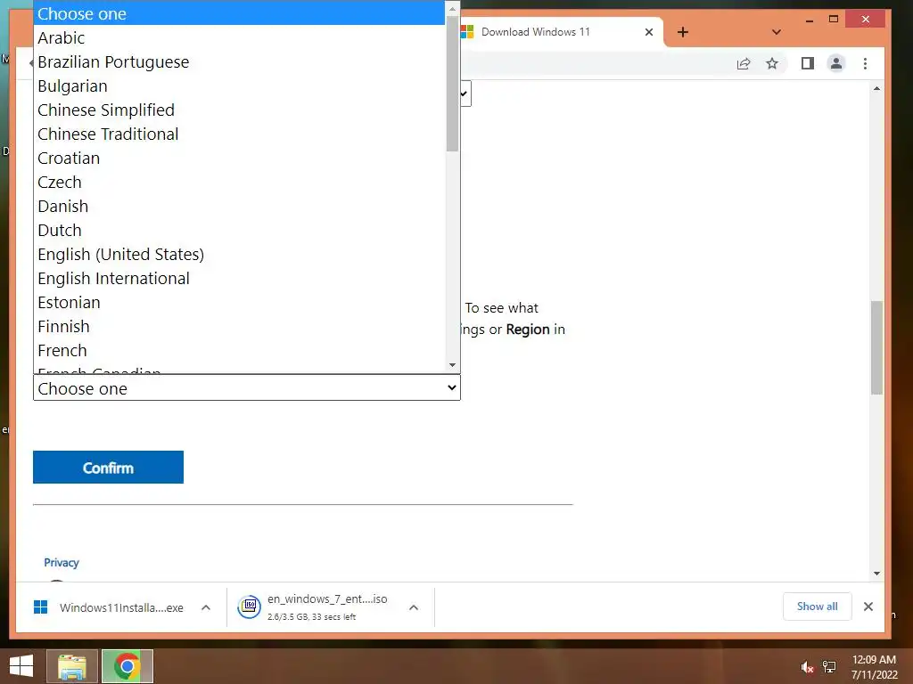Viewport: 913px width, 684px height.
Task: Select Brazilian Portuguese from the language list
Action: [x=239, y=61]
